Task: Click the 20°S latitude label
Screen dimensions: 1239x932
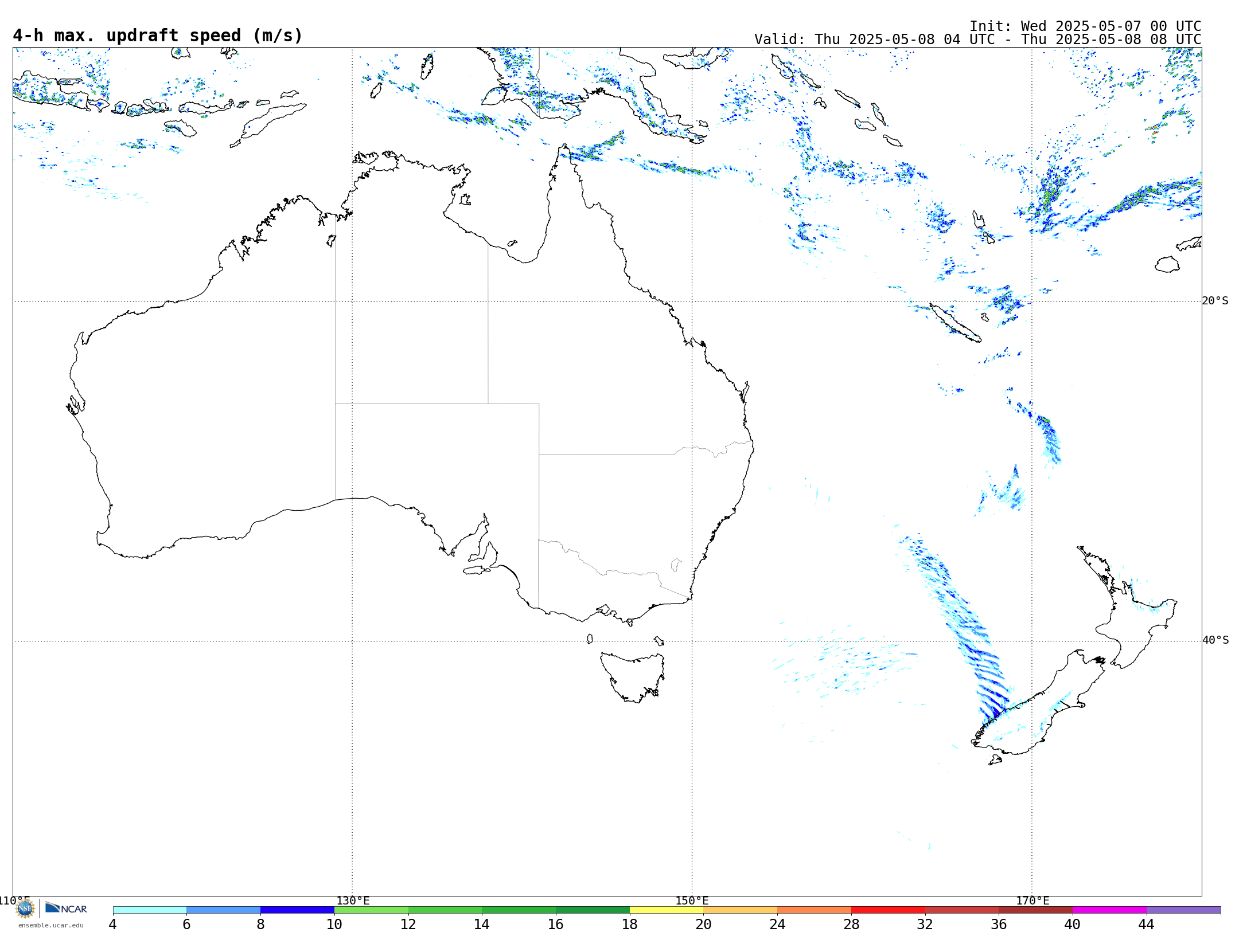Action: (1215, 301)
